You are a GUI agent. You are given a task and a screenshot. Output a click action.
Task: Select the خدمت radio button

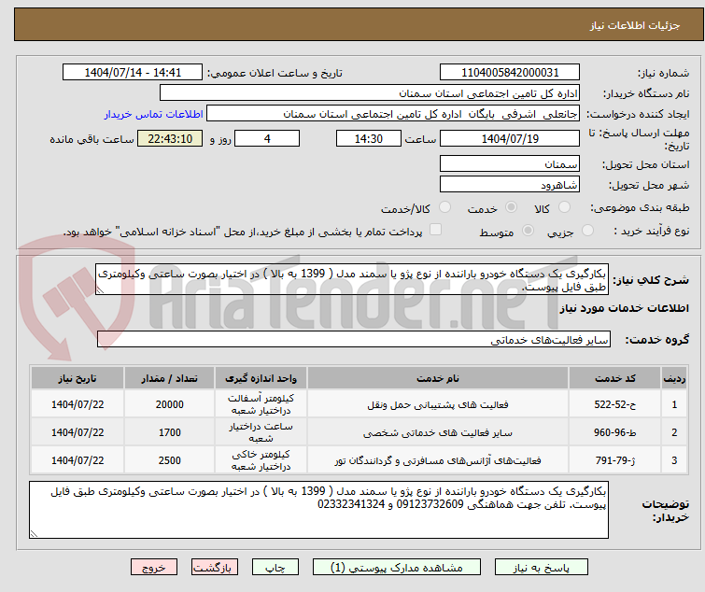click(511, 207)
